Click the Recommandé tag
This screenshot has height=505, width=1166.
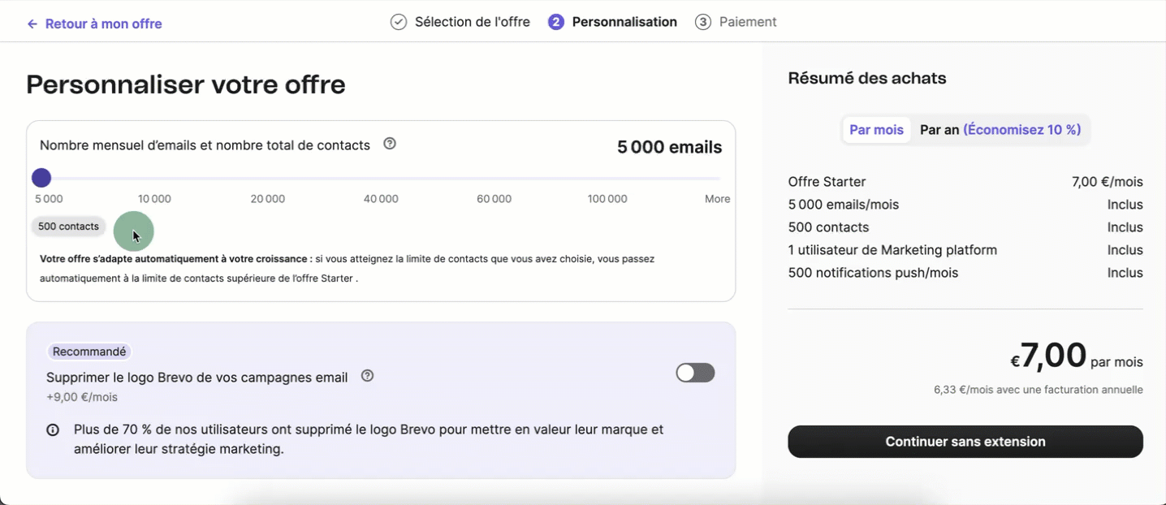tap(89, 352)
